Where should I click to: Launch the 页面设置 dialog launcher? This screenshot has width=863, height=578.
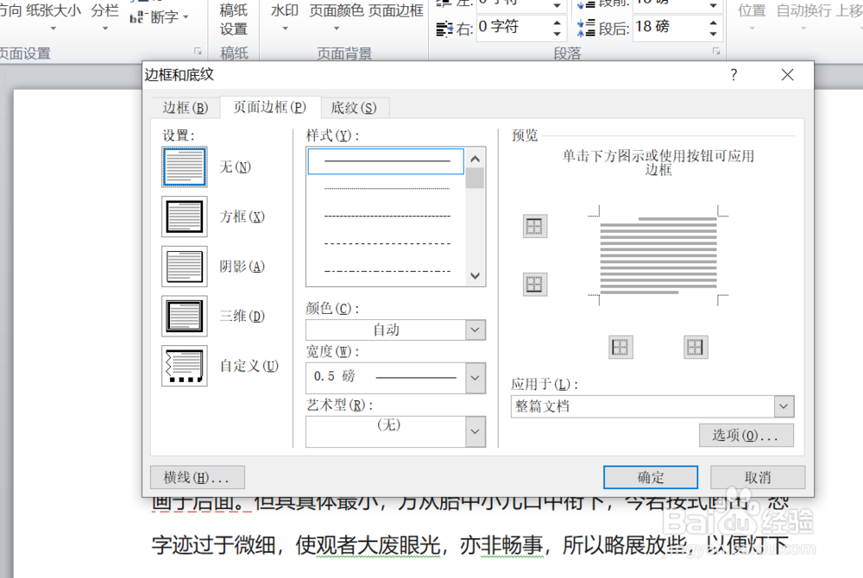198,51
